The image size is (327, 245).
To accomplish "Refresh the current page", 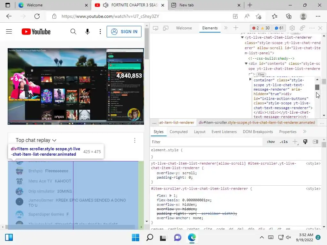I will (x=37, y=16).
